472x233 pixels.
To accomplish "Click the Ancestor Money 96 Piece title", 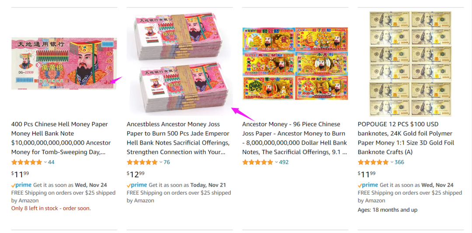I will [x=295, y=138].
